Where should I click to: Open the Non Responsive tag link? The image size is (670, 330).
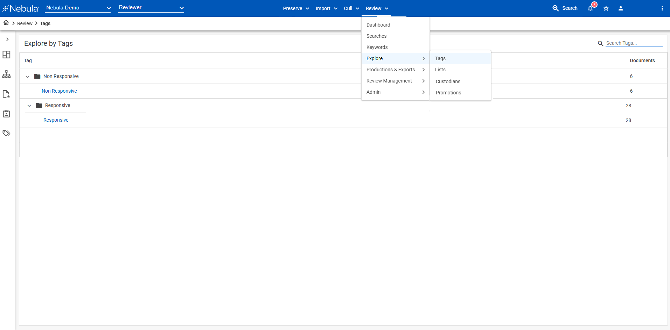point(59,91)
